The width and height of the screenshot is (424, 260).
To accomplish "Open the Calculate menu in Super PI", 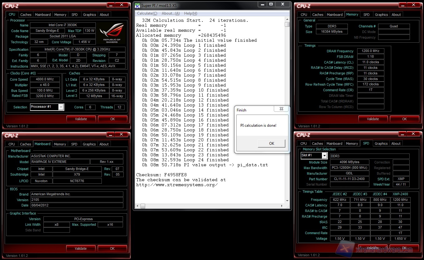I will (147, 13).
